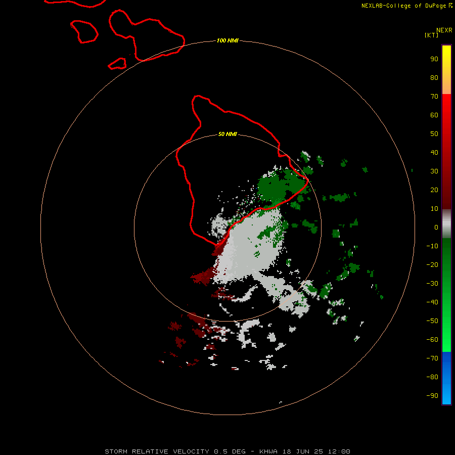The width and height of the screenshot is (455, 455).
Task: Click the -80 knot scale label
Action: (x=432, y=377)
